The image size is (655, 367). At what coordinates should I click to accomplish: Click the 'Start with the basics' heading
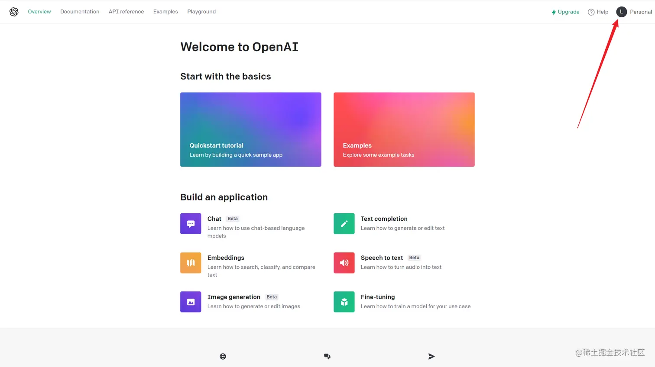(226, 77)
